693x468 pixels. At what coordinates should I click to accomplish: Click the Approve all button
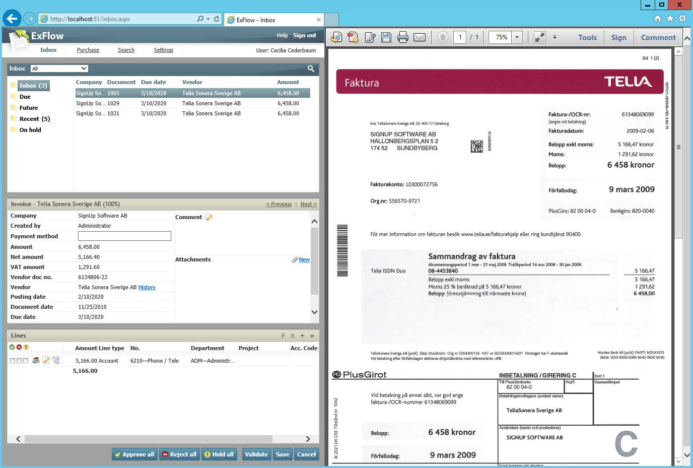[x=134, y=454]
